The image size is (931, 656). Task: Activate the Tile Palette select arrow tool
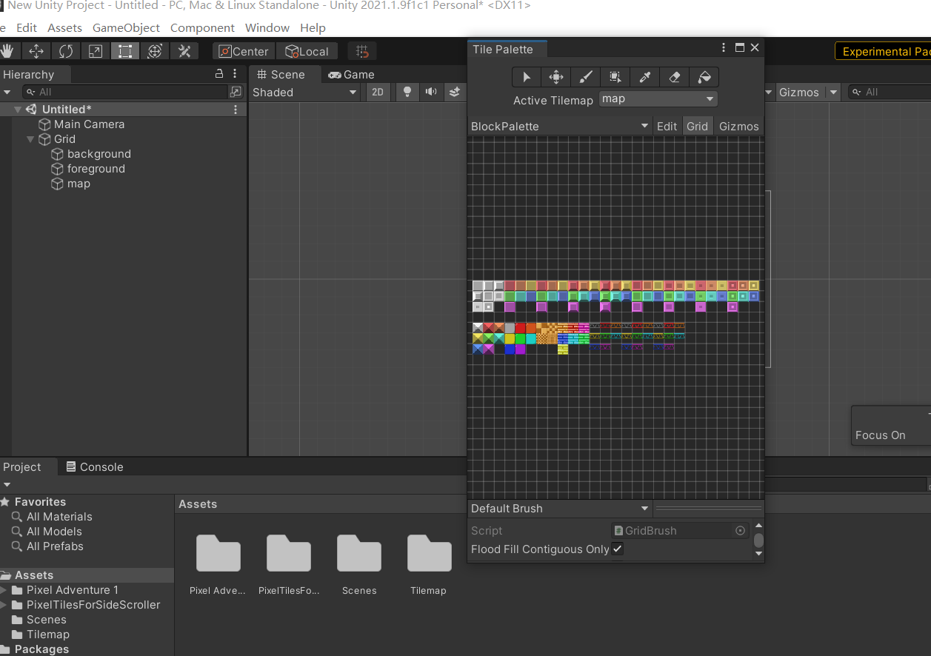click(x=527, y=77)
